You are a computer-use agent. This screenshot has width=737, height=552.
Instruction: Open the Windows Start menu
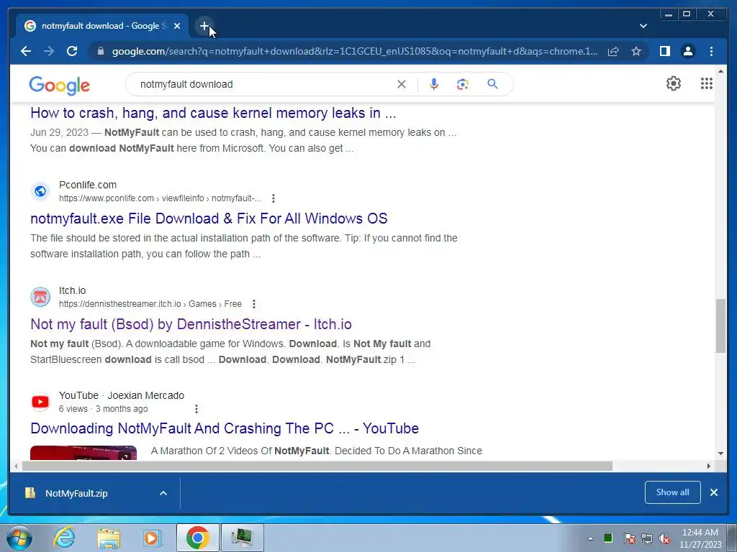[19, 538]
